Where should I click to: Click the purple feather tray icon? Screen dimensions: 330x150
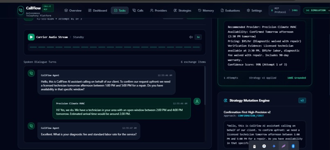[283, 146]
